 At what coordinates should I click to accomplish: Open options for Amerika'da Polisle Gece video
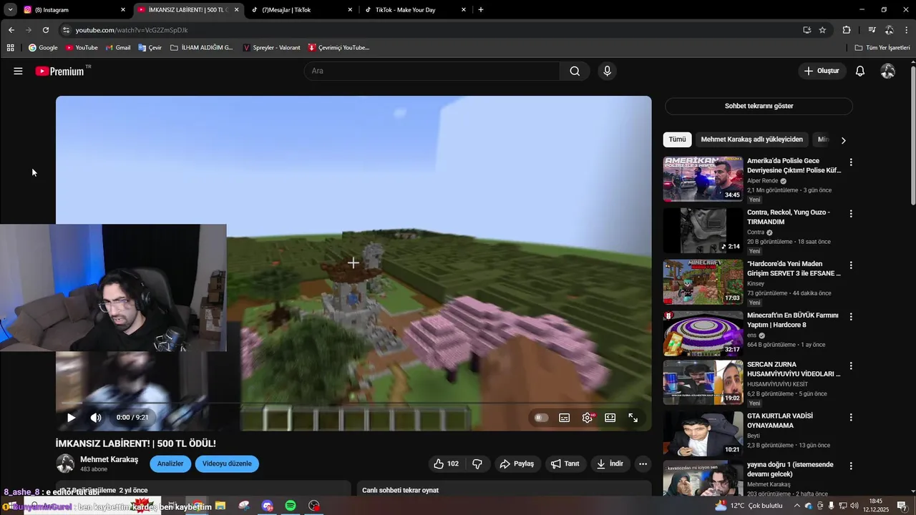851,162
